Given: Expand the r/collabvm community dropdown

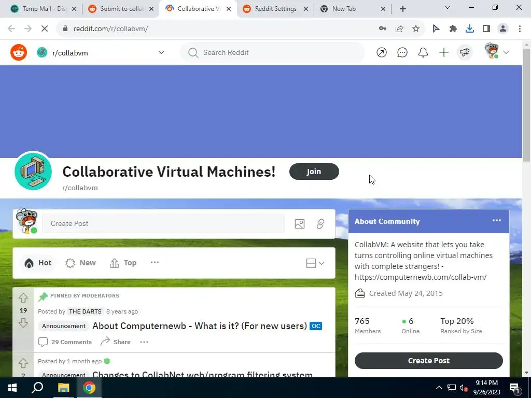Looking at the screenshot, I should (161, 52).
